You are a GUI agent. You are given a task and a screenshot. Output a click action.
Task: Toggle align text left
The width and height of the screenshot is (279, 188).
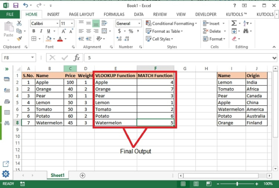point(81,31)
